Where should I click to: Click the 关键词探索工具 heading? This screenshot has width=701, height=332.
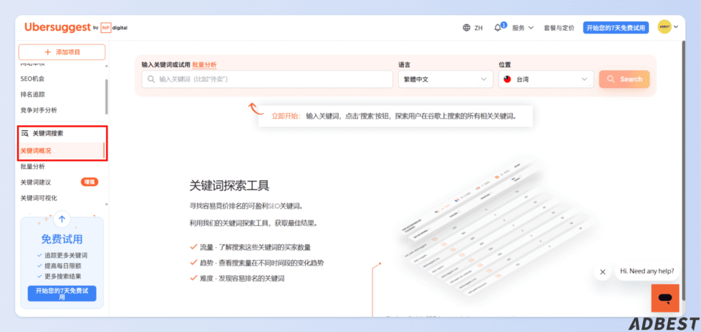229,186
